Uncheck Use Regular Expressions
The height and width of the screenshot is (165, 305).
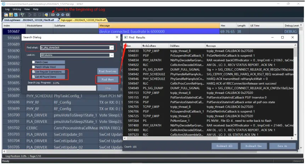click(x=33, y=72)
